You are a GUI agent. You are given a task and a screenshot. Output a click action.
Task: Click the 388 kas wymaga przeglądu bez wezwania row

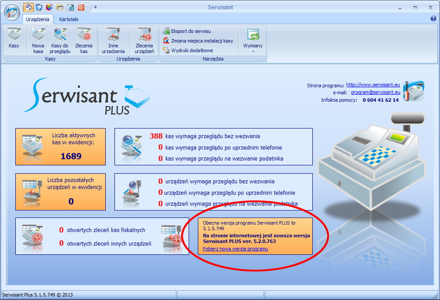click(205, 136)
